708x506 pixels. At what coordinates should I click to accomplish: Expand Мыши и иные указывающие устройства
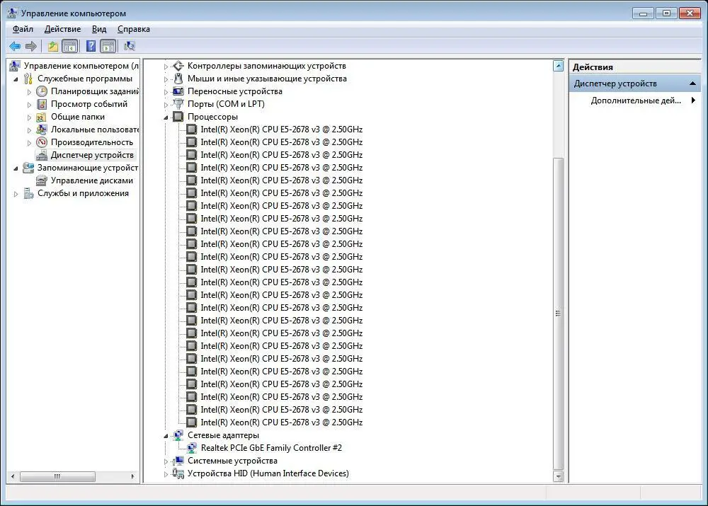tap(166, 79)
